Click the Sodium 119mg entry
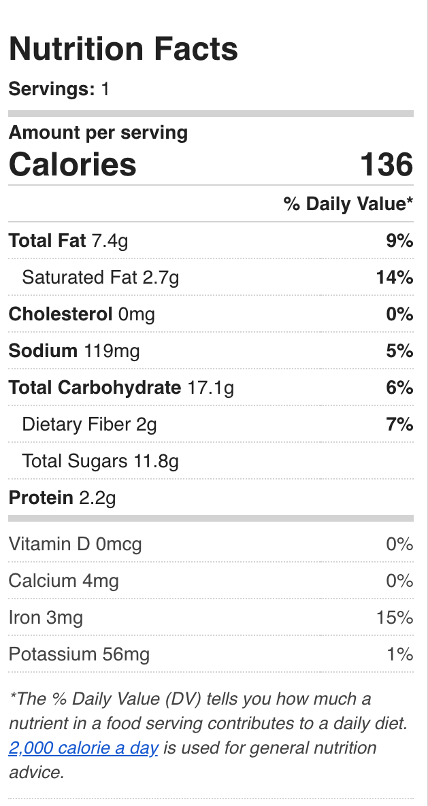The width and height of the screenshot is (428, 806). tap(74, 351)
